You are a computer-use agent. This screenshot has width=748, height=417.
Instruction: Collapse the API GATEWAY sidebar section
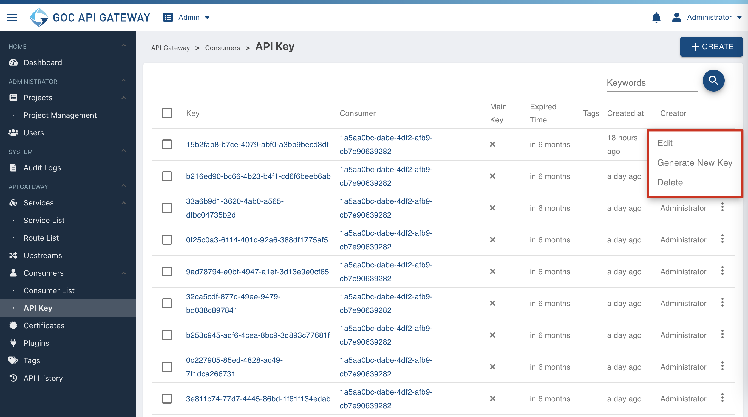coord(123,185)
